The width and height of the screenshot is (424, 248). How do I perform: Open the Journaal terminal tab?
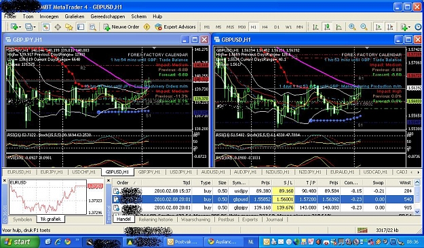pos(275,220)
